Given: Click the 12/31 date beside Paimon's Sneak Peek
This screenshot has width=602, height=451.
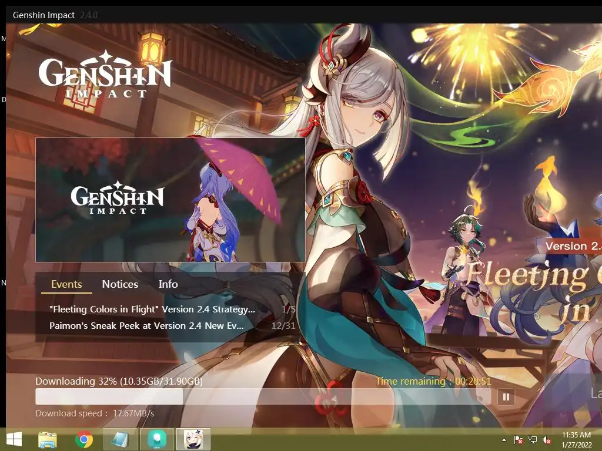Looking at the screenshot, I should point(283,325).
